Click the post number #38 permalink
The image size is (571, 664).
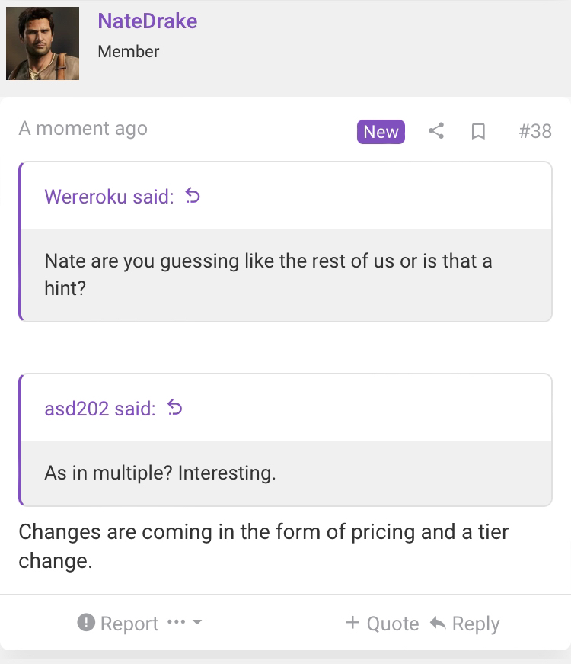click(534, 131)
